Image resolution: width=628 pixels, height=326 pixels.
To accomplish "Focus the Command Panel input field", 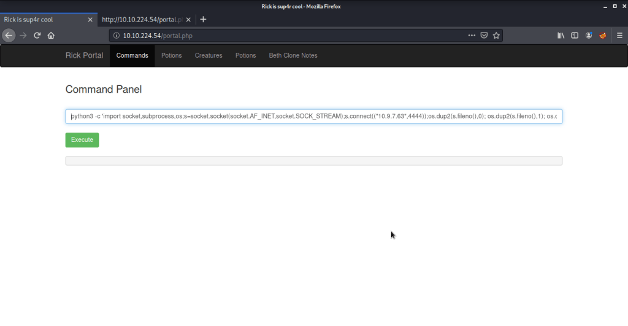I will 313,117.
